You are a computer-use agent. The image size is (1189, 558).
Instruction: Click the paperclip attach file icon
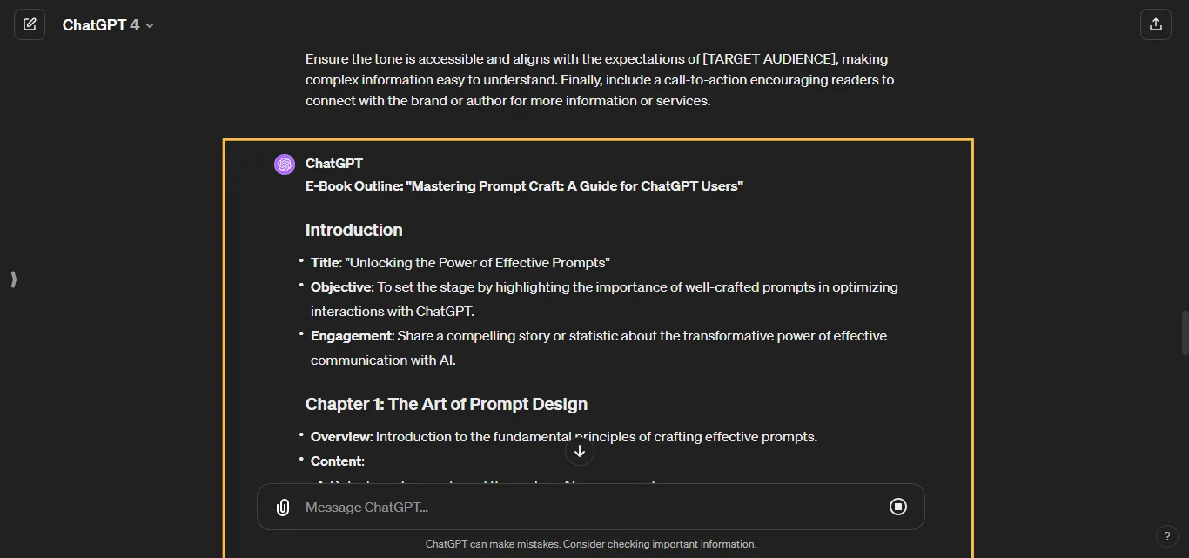pos(283,508)
